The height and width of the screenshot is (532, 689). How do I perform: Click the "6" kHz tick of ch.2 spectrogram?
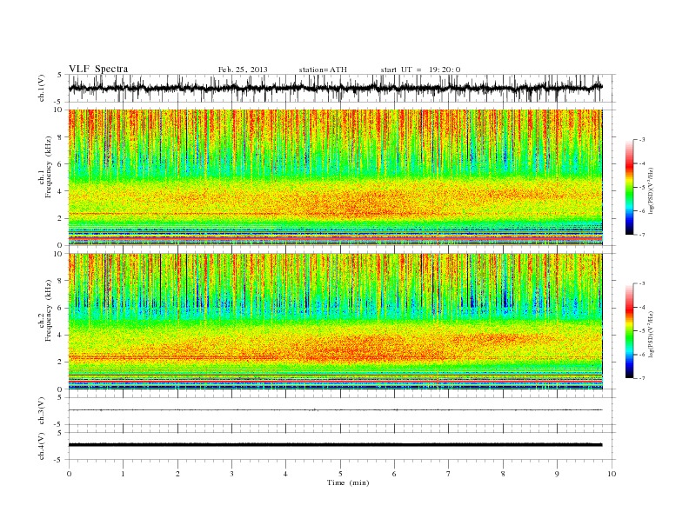(60, 308)
